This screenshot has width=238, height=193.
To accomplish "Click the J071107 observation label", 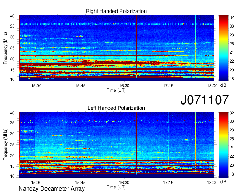I will pos(204,100).
